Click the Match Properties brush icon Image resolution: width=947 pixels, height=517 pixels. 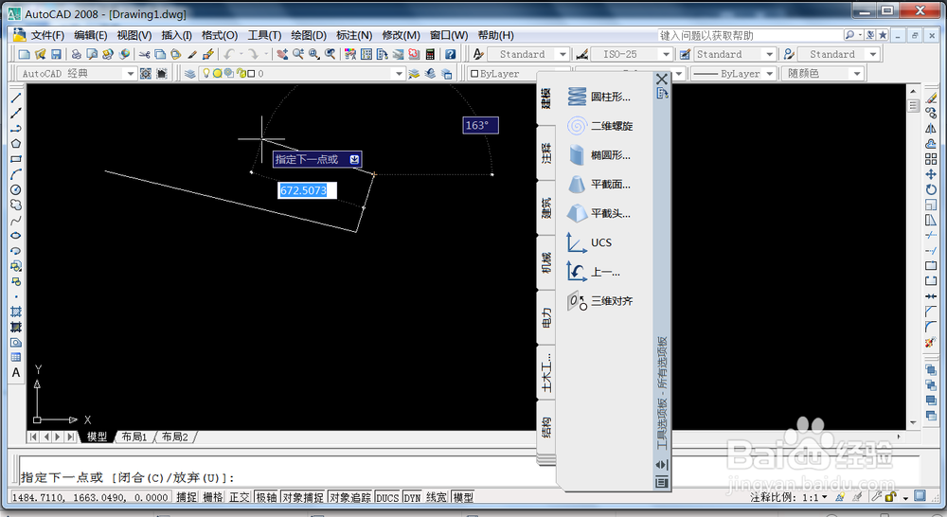[x=192, y=54]
